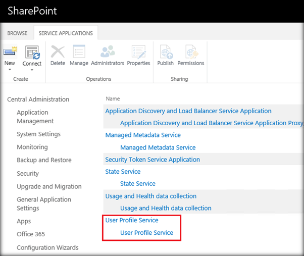Navigate to System Settings

click(38, 134)
